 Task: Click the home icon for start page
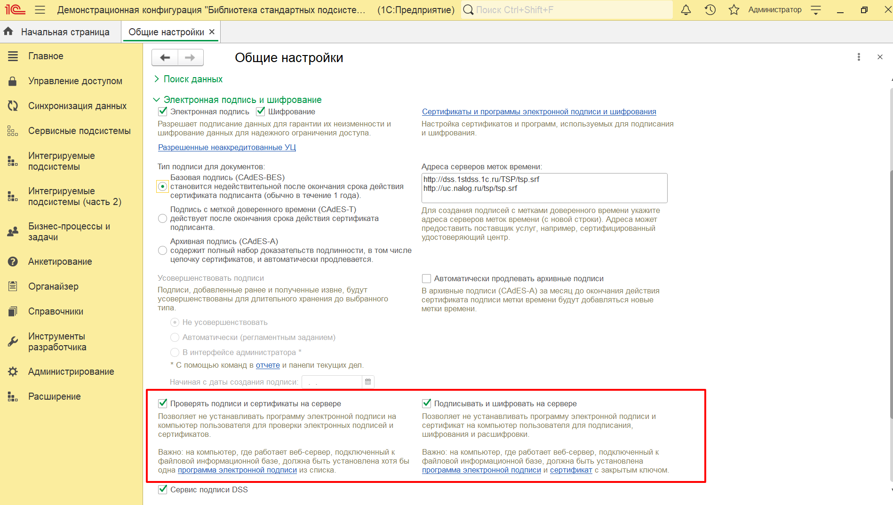click(8, 32)
